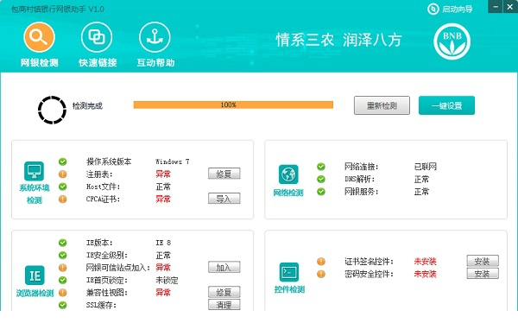Click the 检测完成 status text

87,105
